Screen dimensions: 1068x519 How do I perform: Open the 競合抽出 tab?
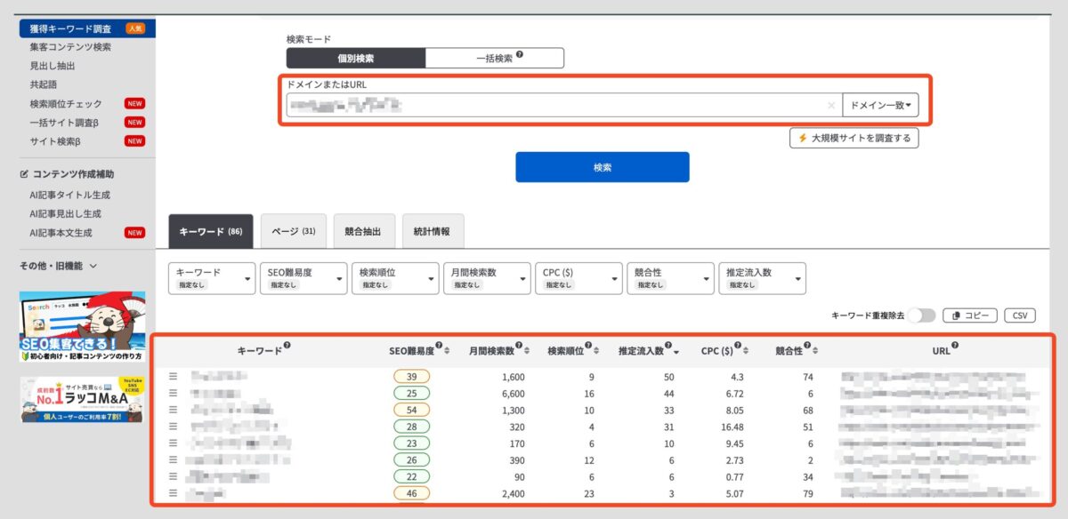[x=363, y=231]
